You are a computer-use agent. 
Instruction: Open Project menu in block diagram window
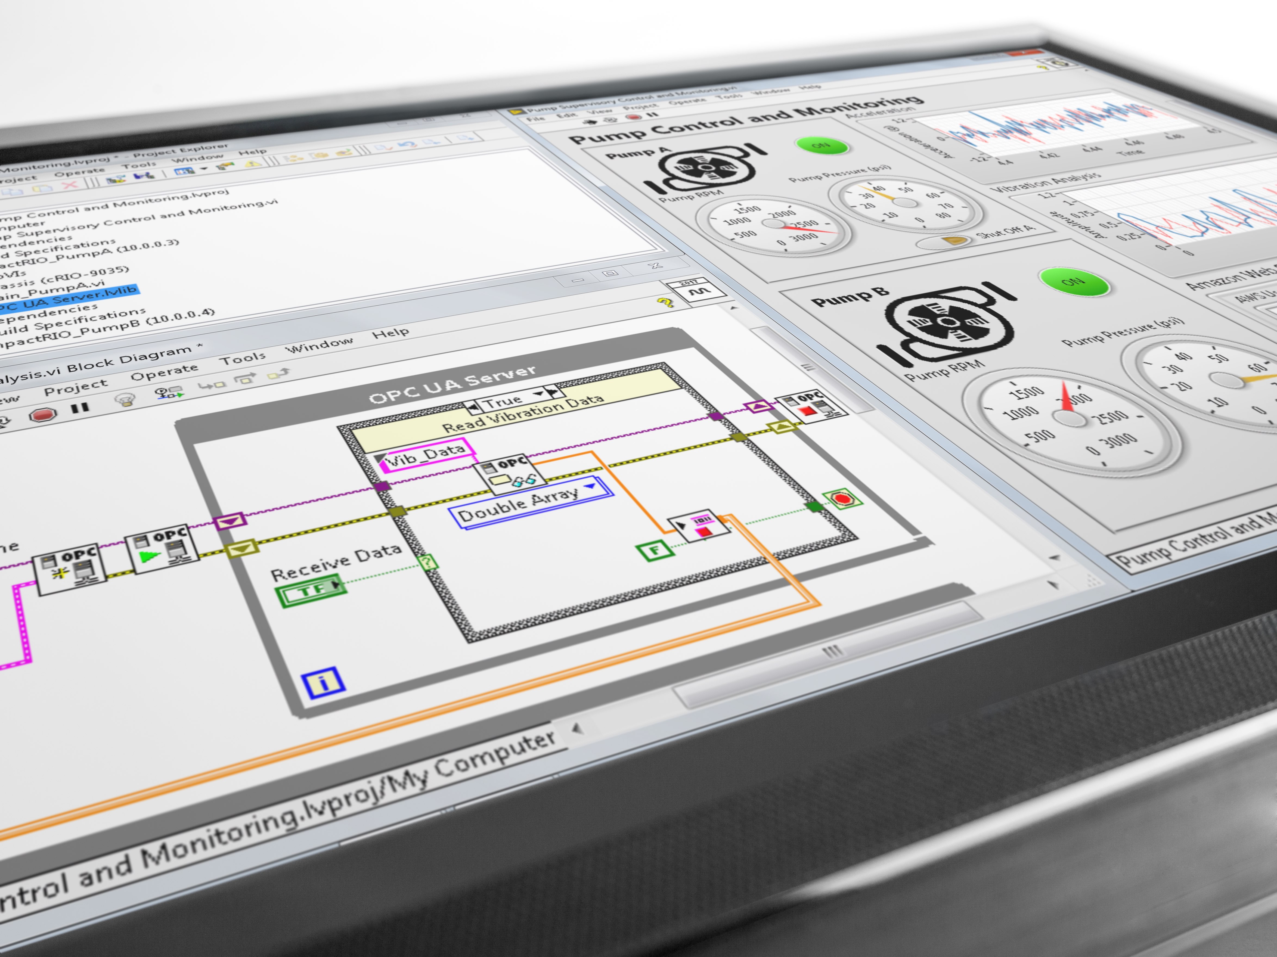click(x=76, y=388)
